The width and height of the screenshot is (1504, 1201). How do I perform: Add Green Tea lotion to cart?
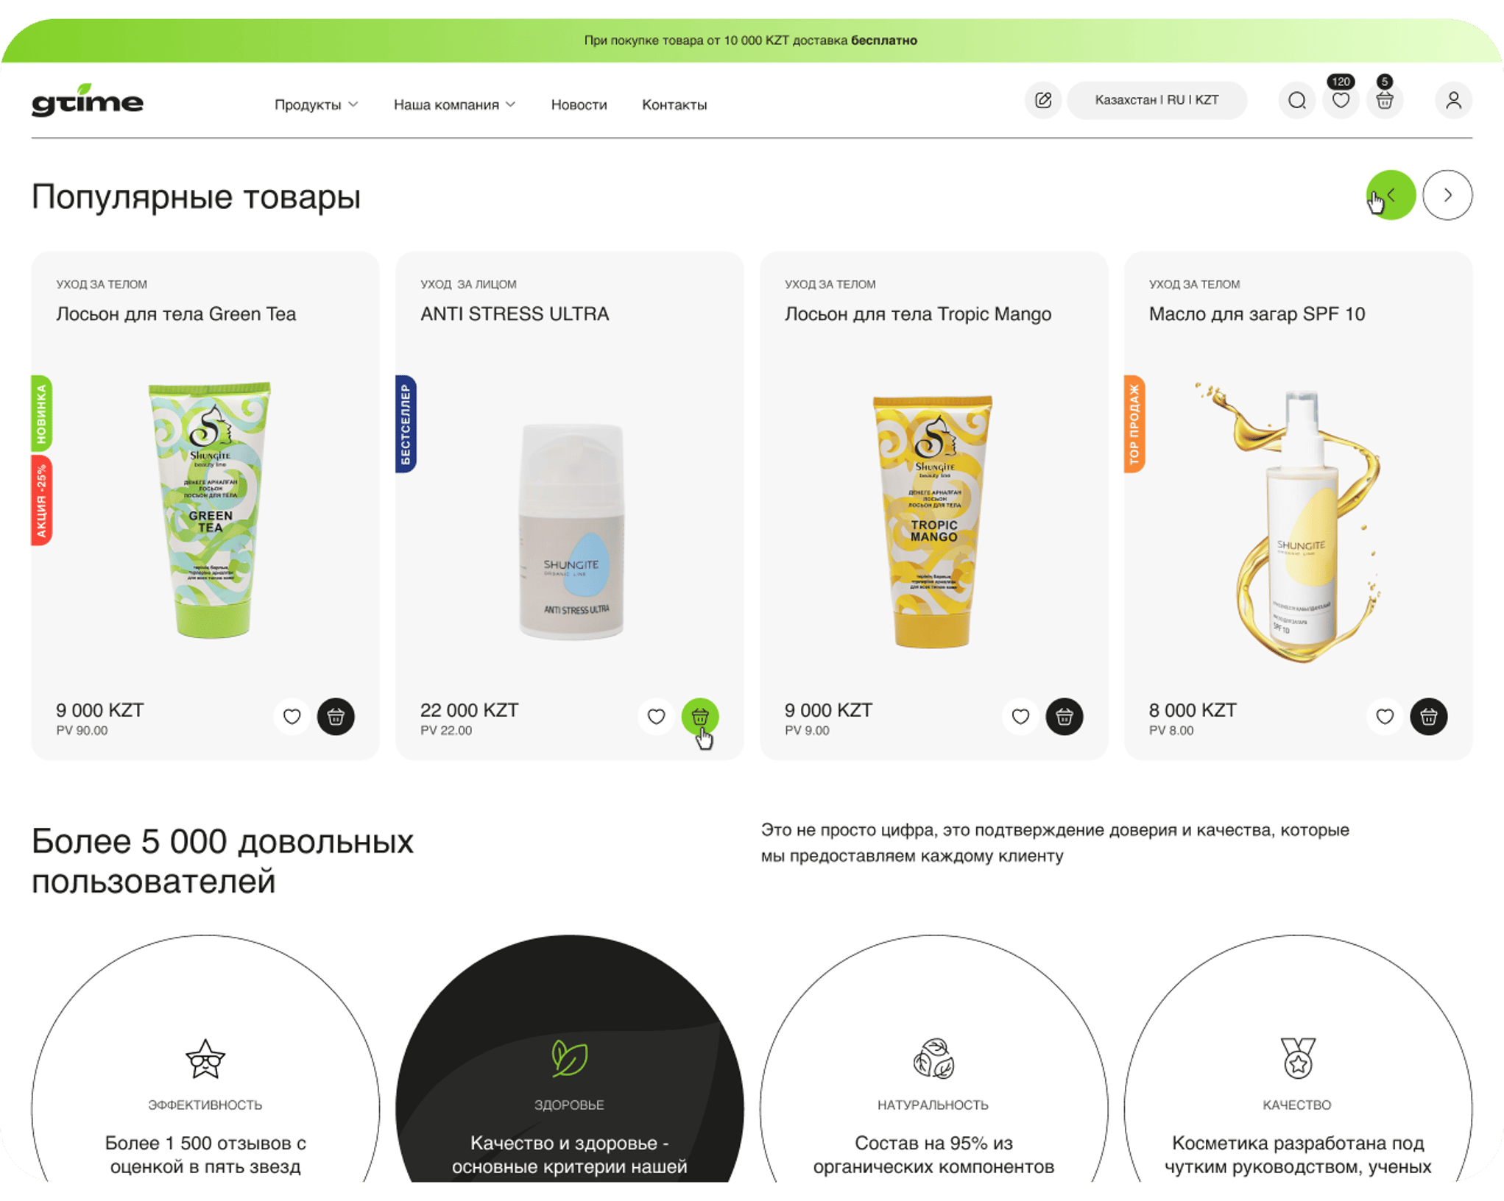pyautogui.click(x=336, y=716)
